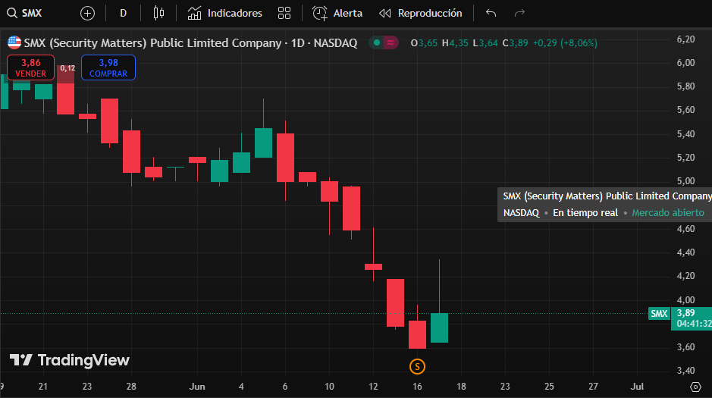Click the Jun label on time axis

197,387
